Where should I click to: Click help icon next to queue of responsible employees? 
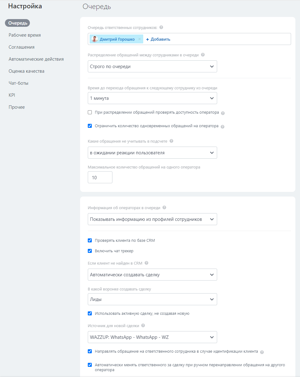[x=161, y=27]
